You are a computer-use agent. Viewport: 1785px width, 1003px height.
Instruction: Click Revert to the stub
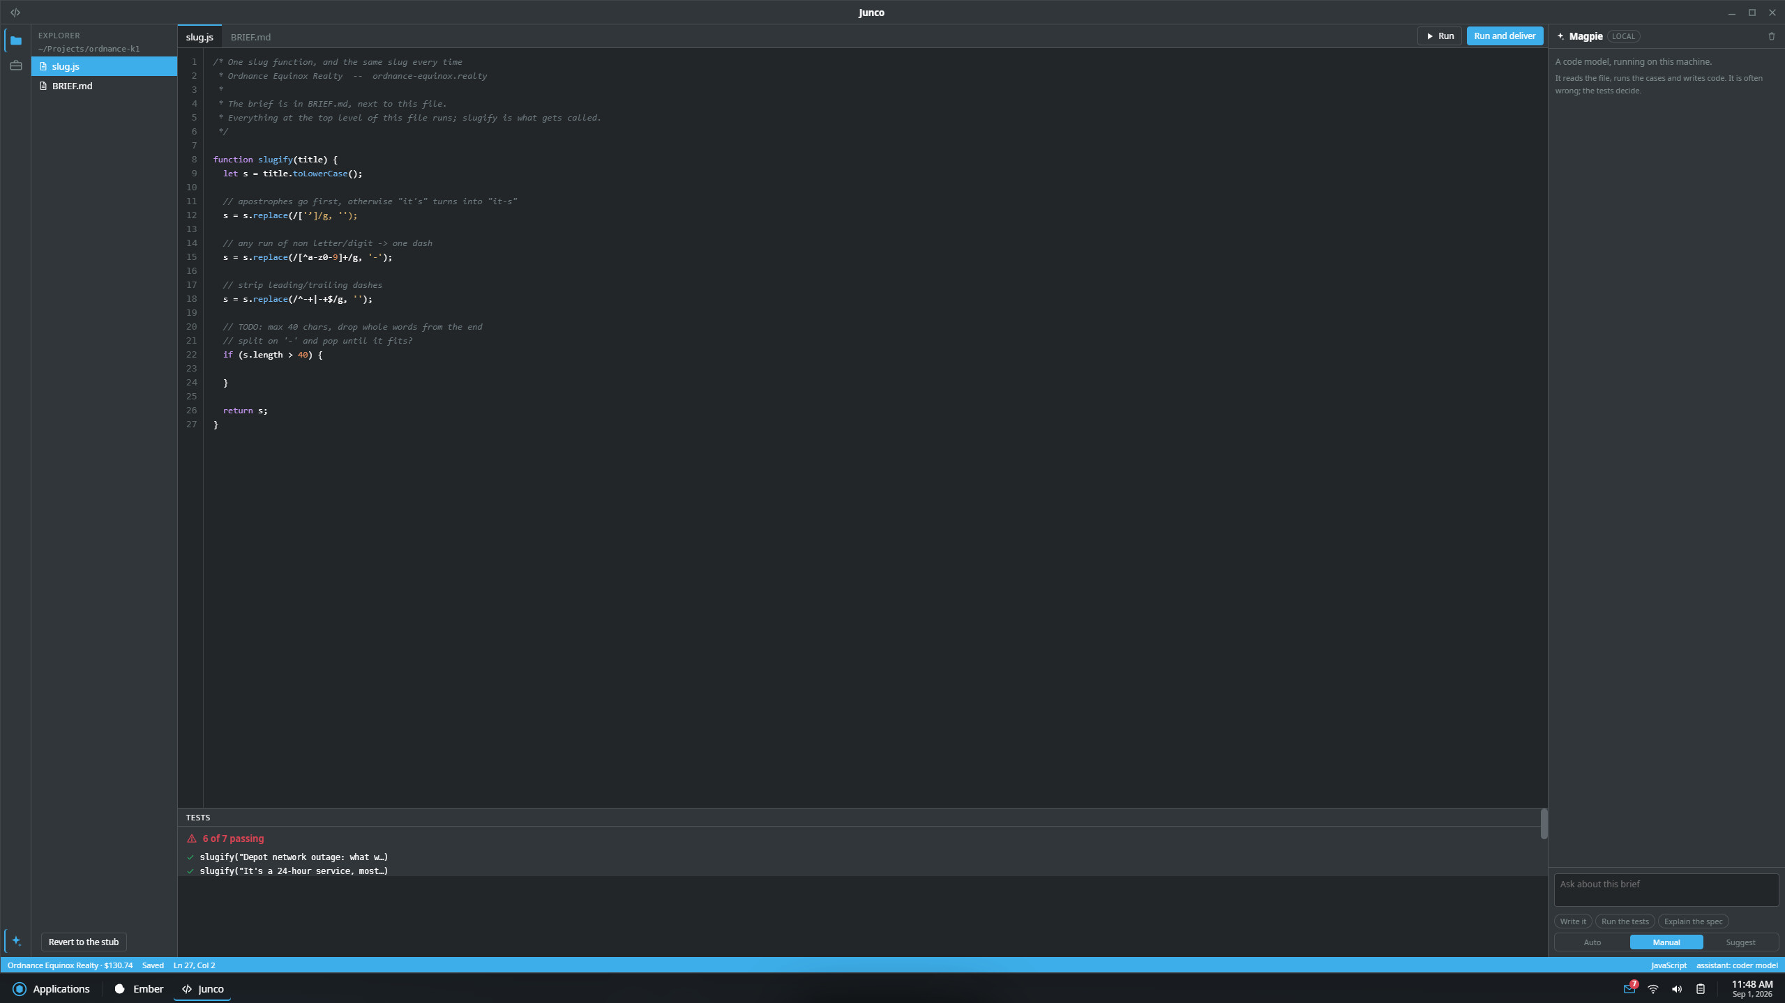click(84, 942)
